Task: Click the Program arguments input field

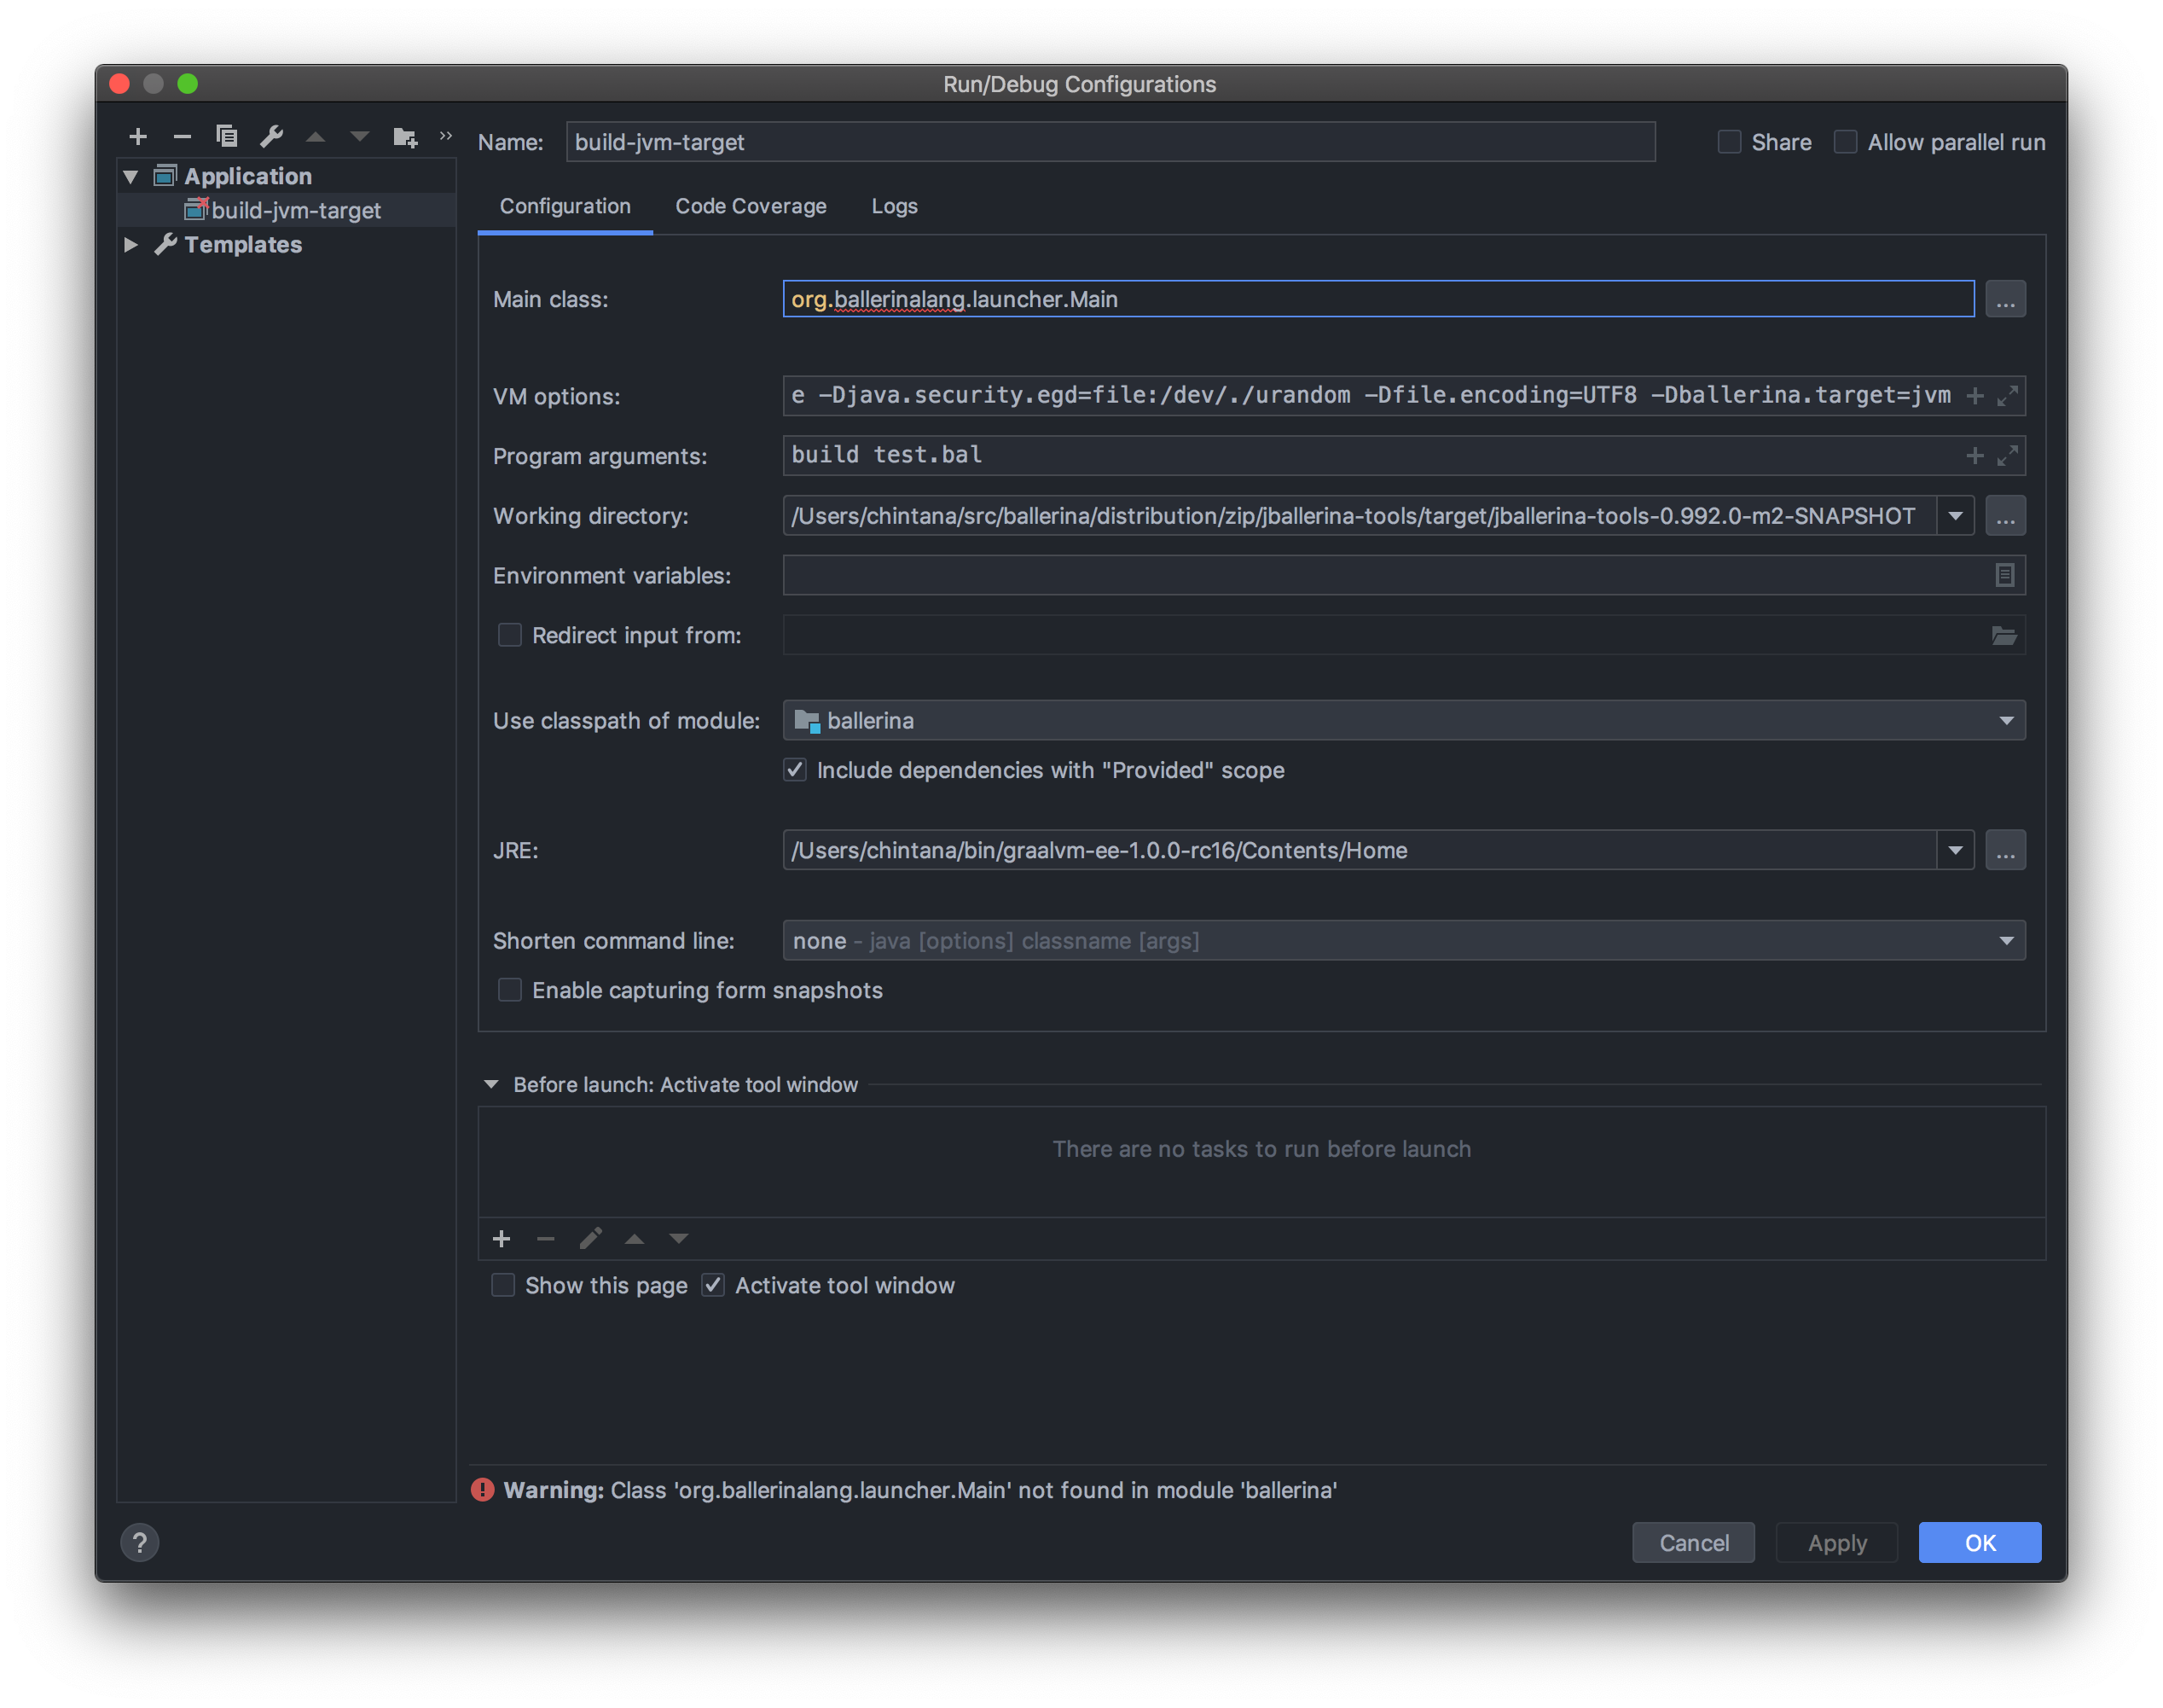Action: [x=1370, y=455]
